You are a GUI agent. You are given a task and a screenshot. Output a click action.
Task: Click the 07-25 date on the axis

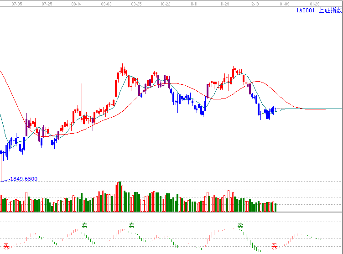click(47, 3)
